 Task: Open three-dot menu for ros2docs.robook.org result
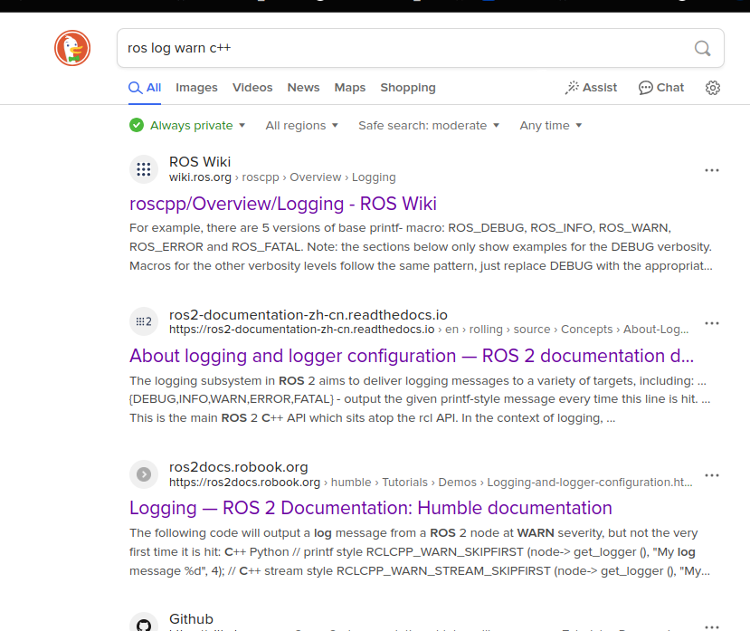712,475
